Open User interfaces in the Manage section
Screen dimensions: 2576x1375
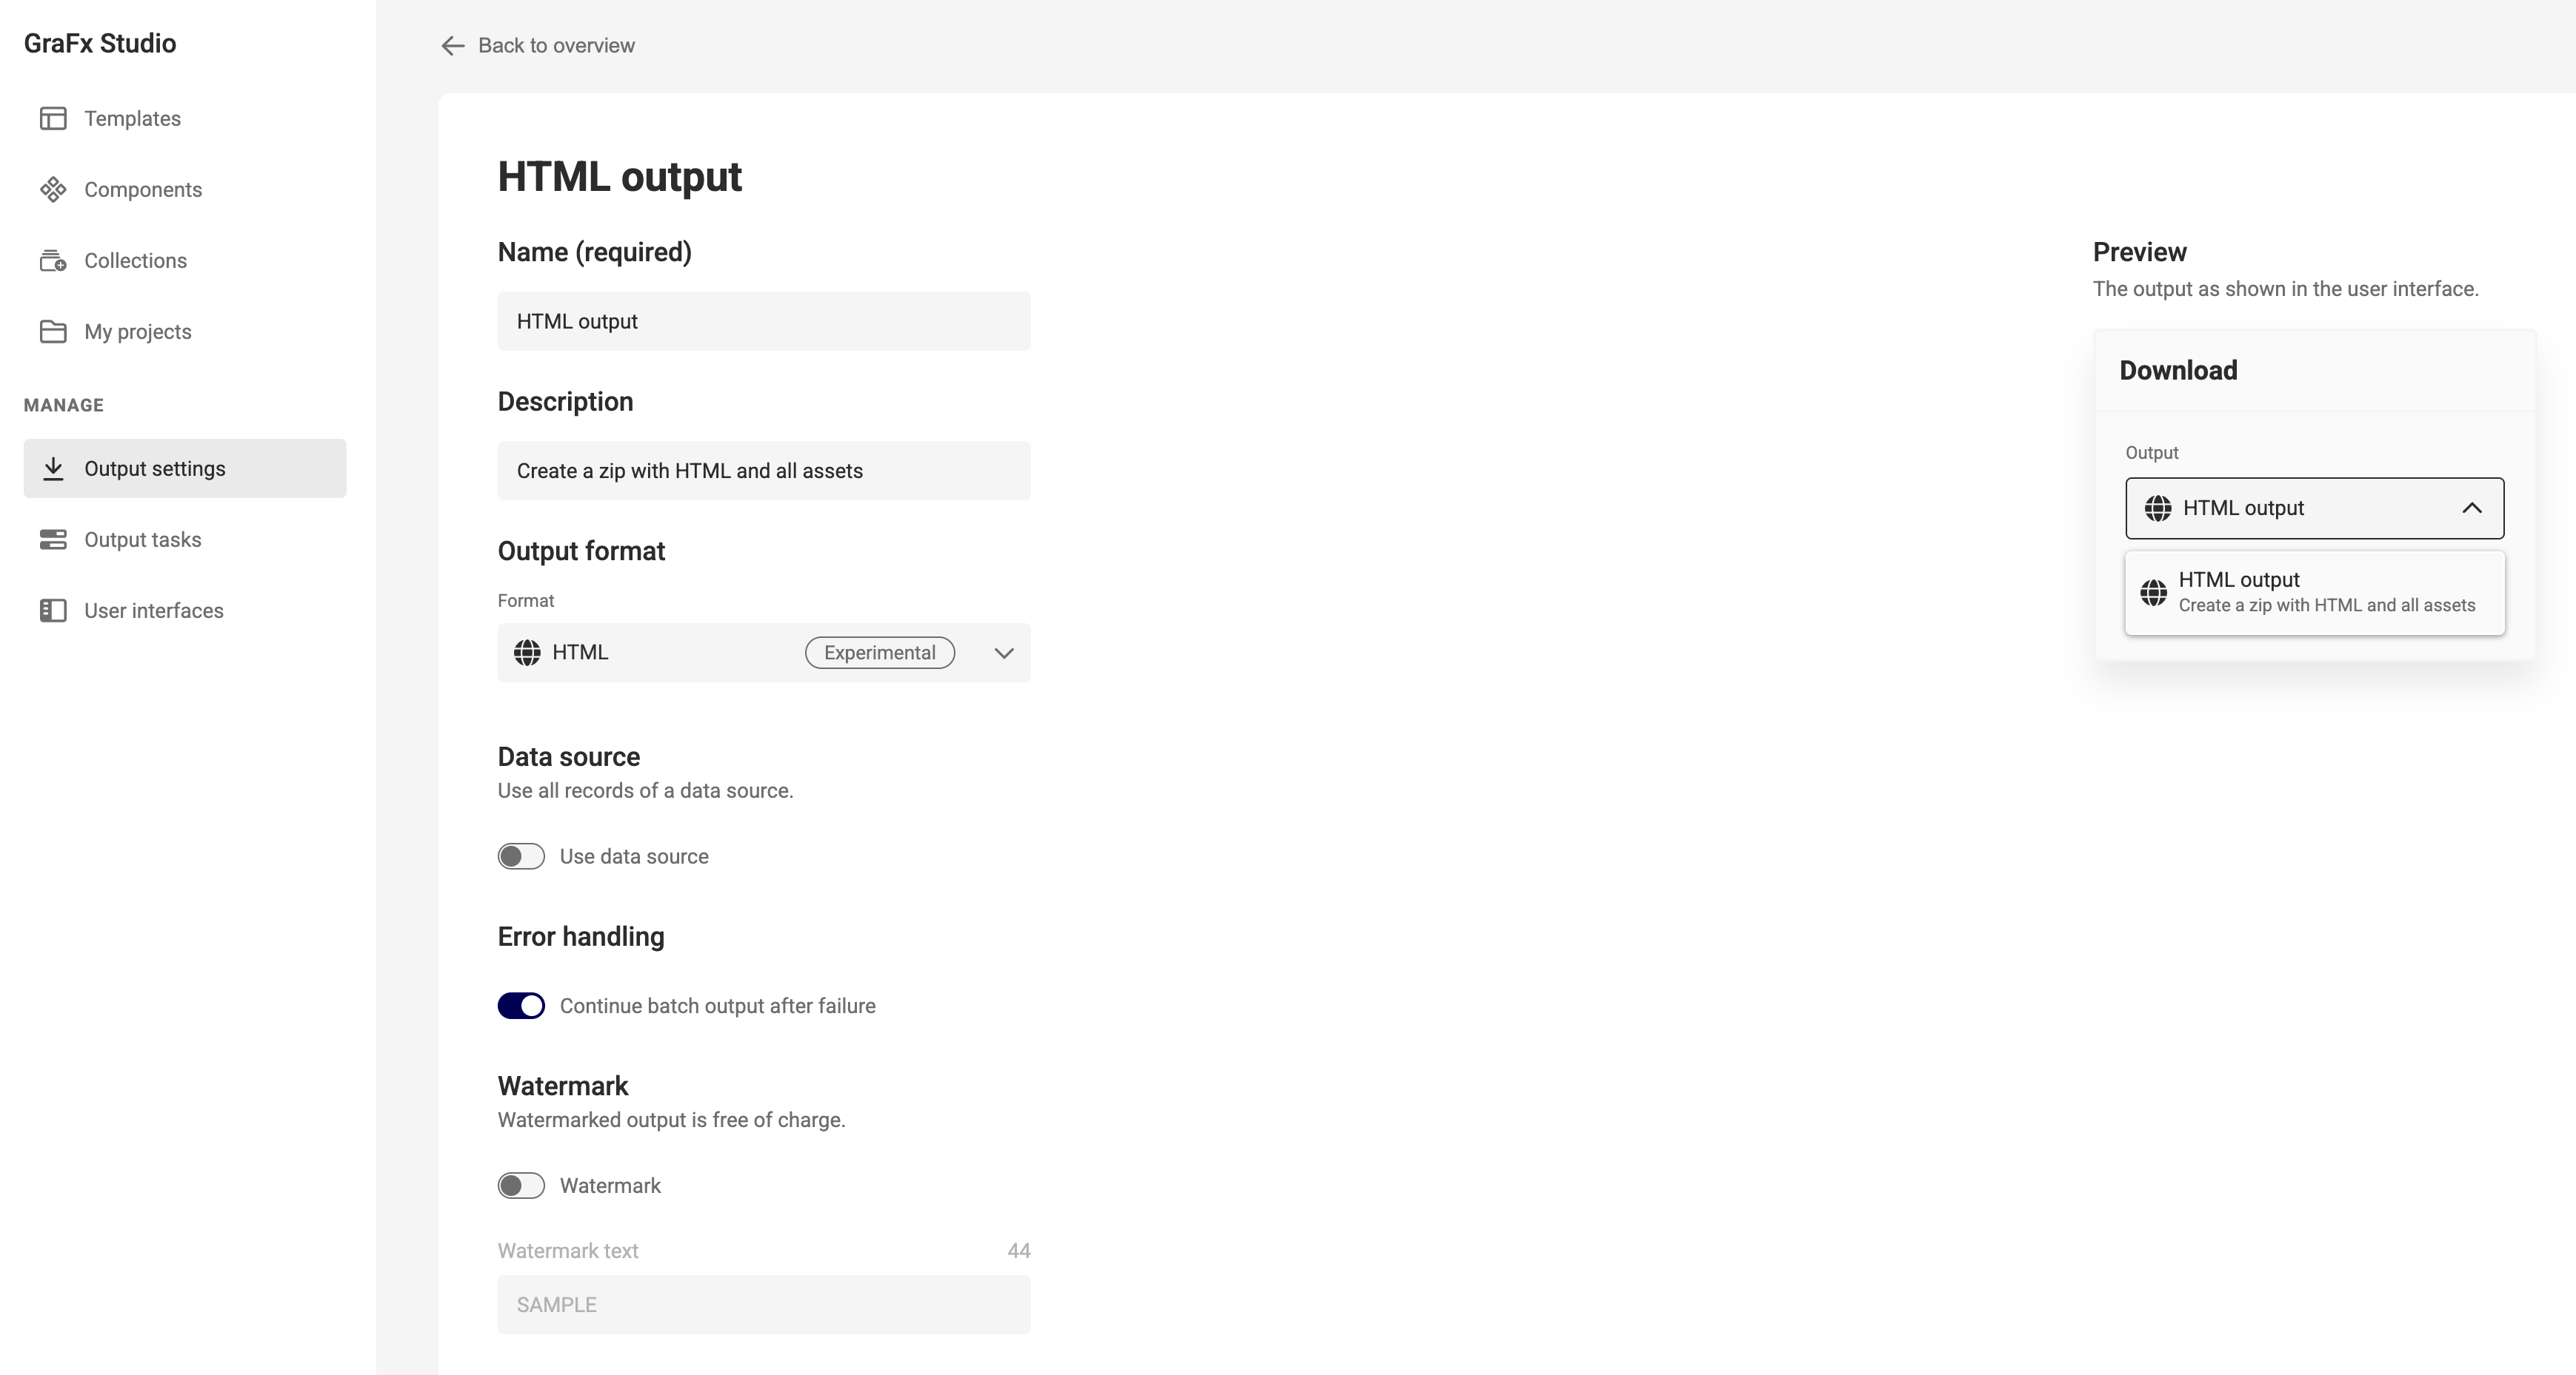tap(153, 610)
